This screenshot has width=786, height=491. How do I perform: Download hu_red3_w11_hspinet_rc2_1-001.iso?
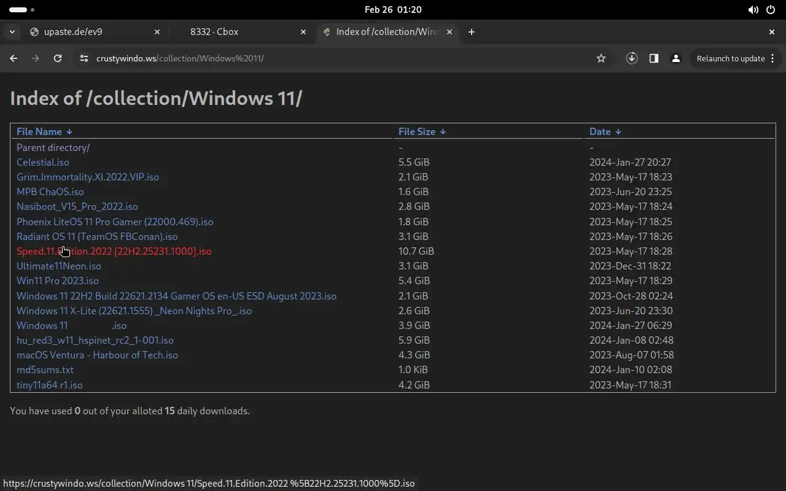click(x=95, y=340)
